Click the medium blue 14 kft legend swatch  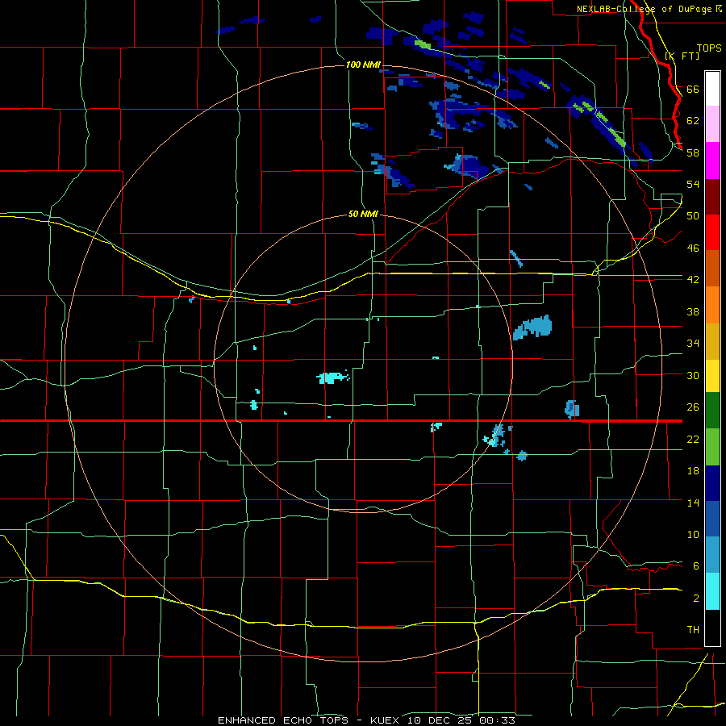[712, 519]
